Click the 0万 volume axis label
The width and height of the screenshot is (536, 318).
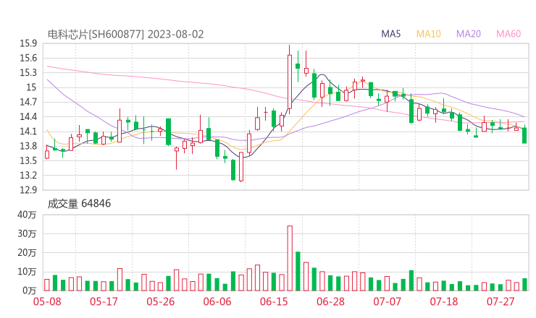click(x=30, y=291)
